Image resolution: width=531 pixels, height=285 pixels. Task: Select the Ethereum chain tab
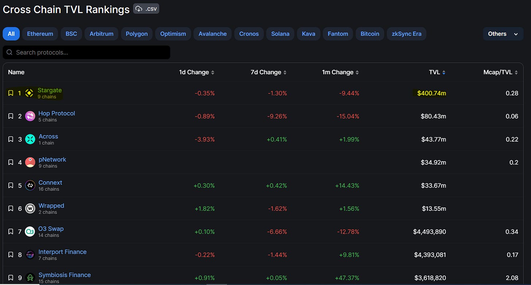tap(40, 34)
